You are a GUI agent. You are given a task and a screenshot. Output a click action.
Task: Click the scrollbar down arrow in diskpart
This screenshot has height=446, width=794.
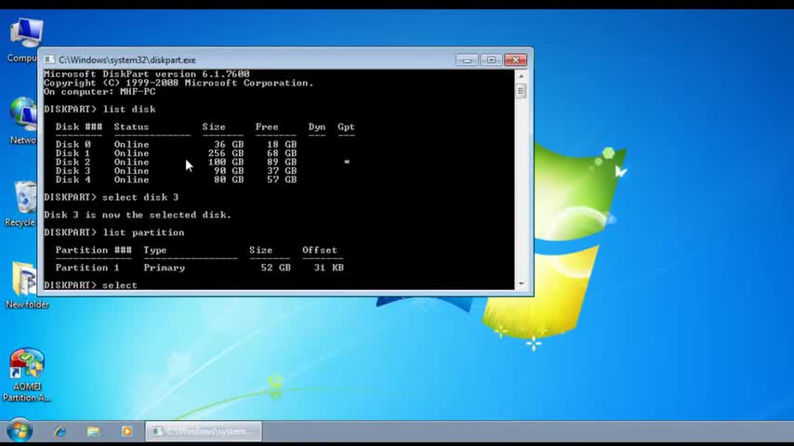coord(521,284)
